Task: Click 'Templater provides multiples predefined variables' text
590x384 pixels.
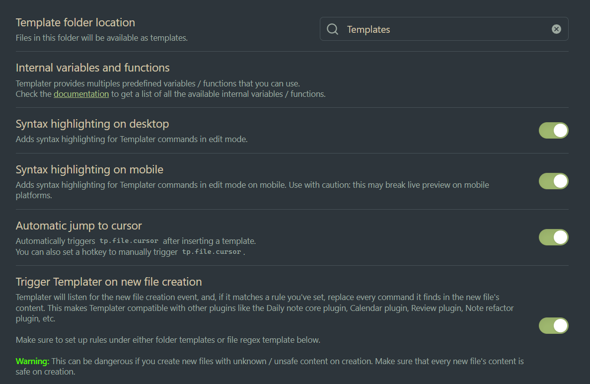Action: [158, 83]
